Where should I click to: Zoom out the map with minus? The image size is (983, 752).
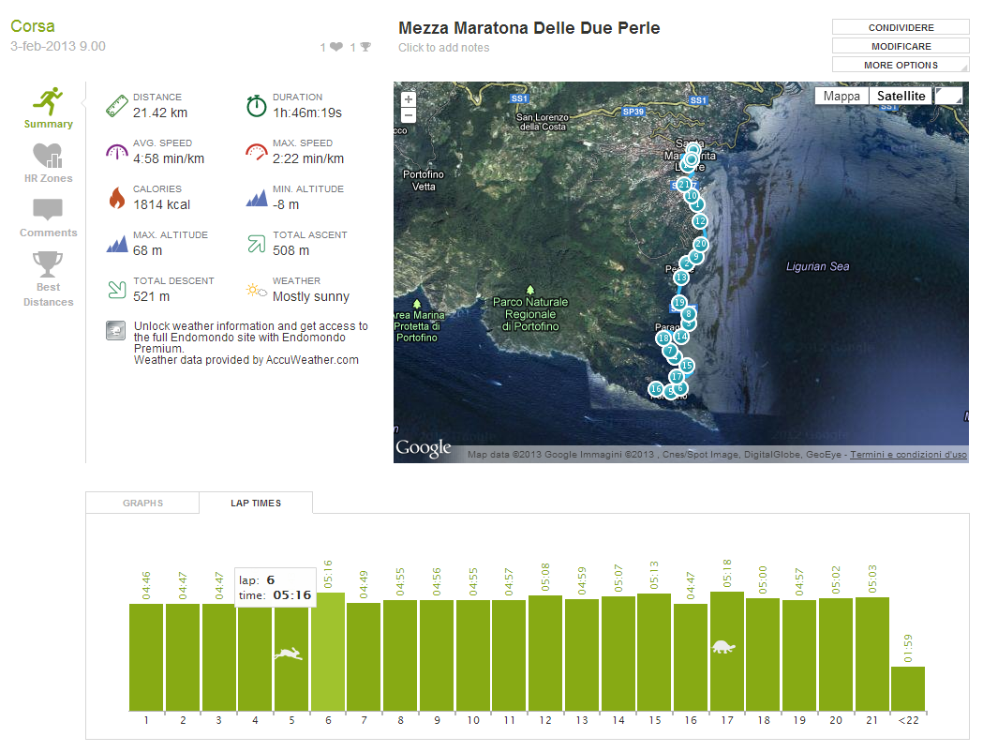408,115
